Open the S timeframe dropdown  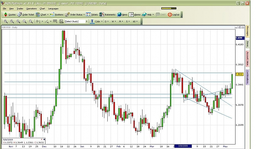(128, 21)
